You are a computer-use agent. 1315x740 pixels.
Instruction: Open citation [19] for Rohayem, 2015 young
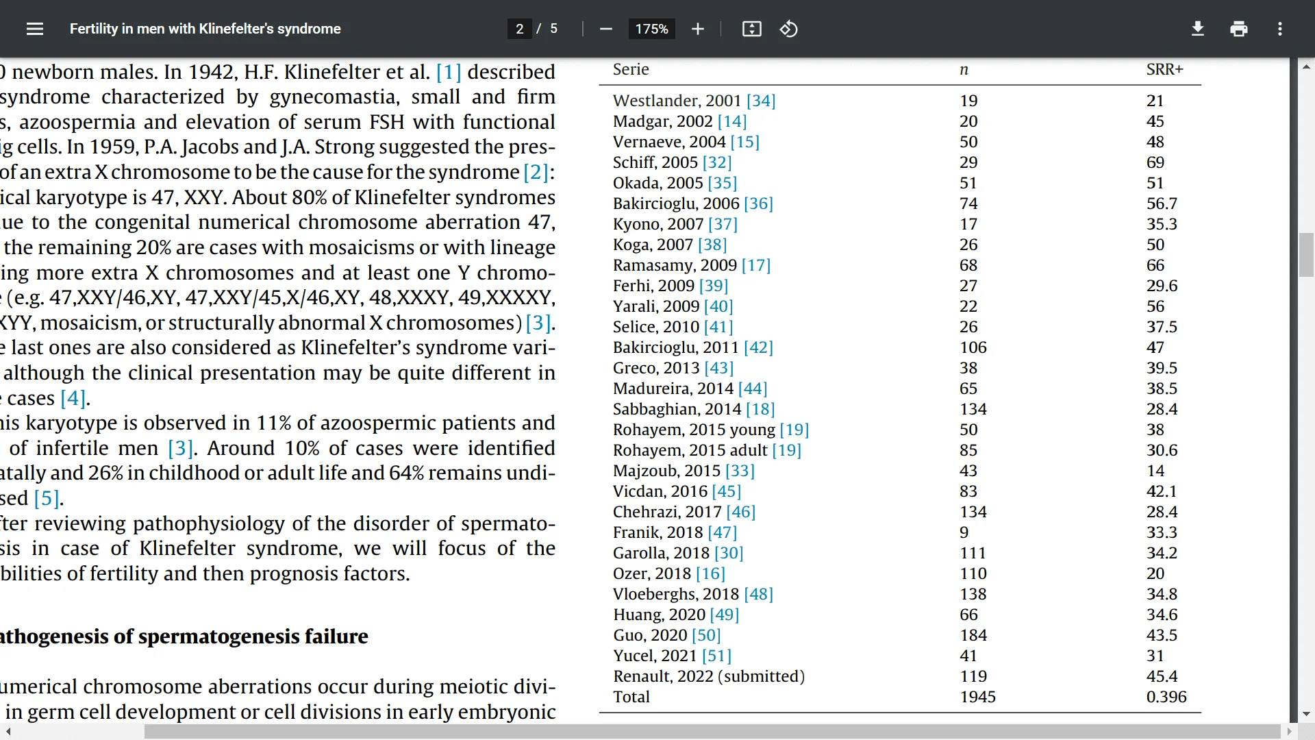coord(794,430)
